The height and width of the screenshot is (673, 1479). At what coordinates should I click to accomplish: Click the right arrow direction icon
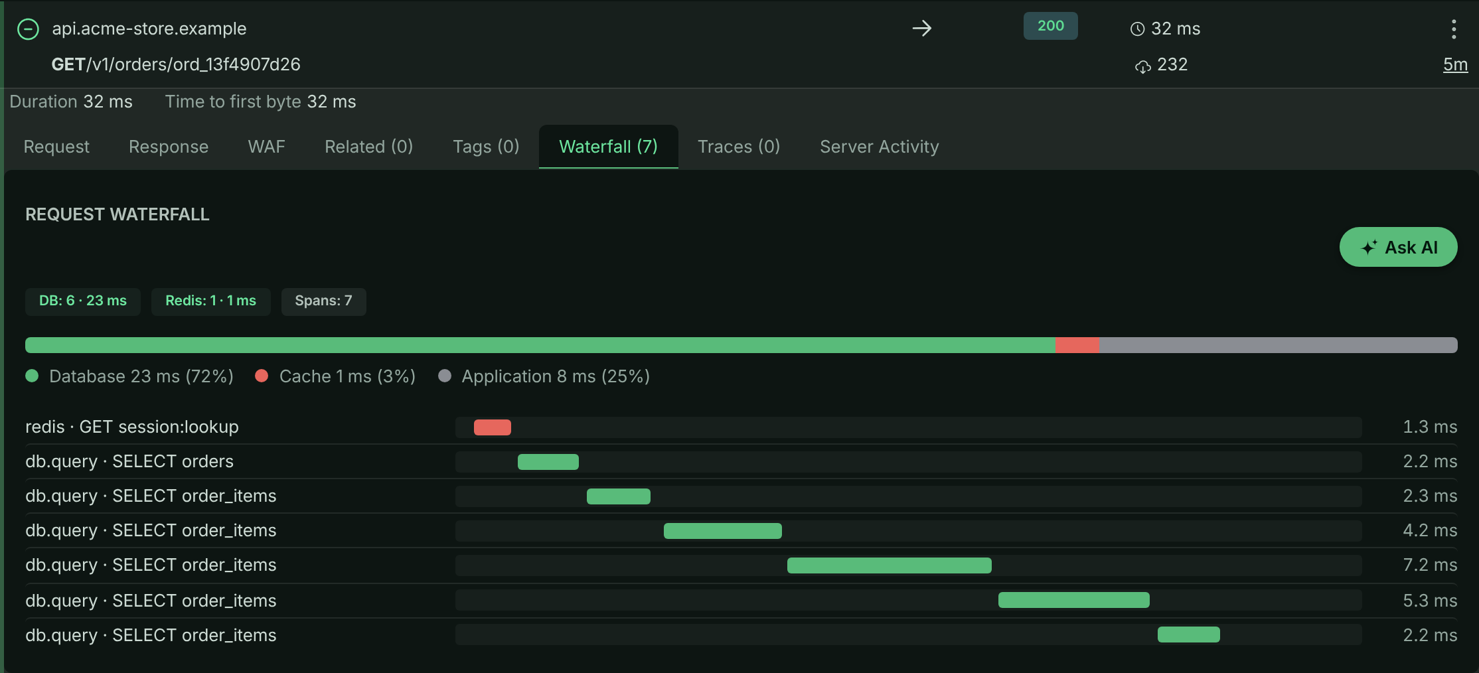point(921,28)
